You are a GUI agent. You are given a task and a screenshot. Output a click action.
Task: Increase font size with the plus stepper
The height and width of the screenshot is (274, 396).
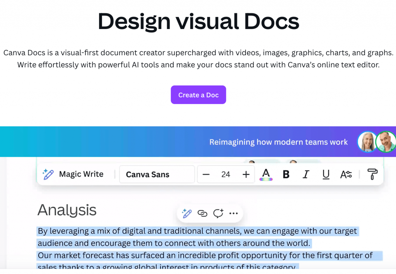(246, 174)
